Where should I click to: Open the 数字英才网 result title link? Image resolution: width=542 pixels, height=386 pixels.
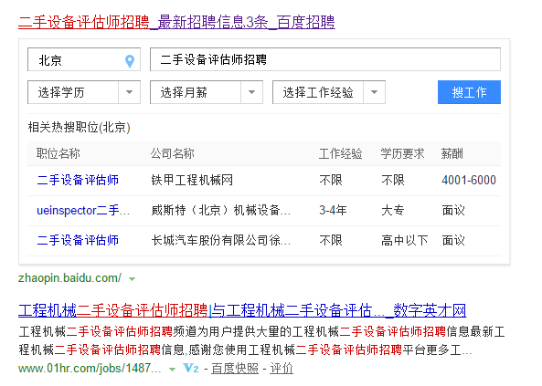tap(242, 310)
